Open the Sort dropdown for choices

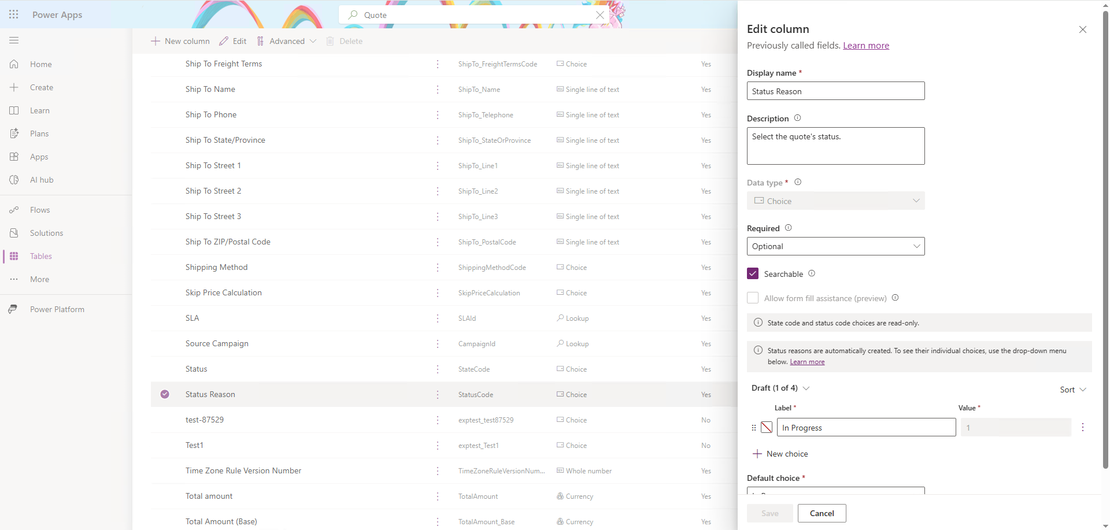tap(1073, 390)
